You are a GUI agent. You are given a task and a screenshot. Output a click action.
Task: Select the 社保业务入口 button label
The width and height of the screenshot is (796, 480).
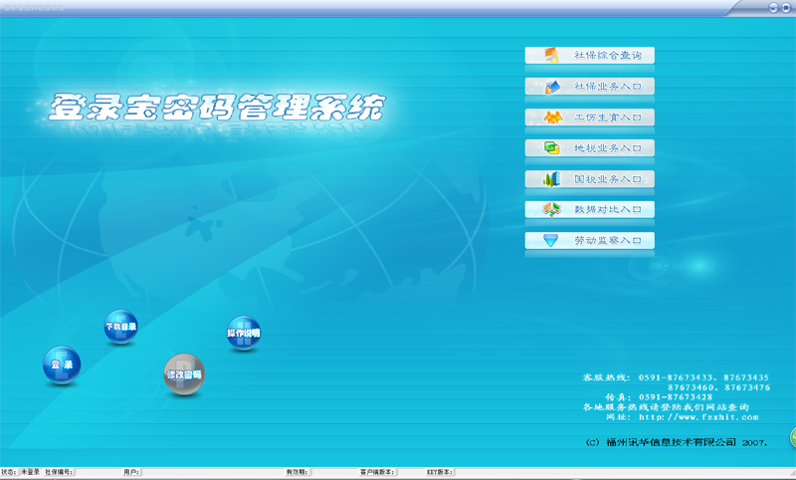607,87
